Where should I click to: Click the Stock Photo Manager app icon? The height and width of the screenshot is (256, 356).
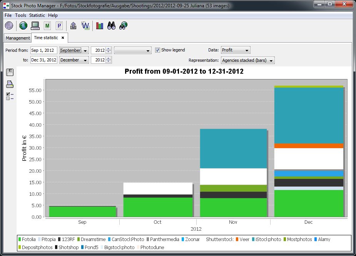6,5
